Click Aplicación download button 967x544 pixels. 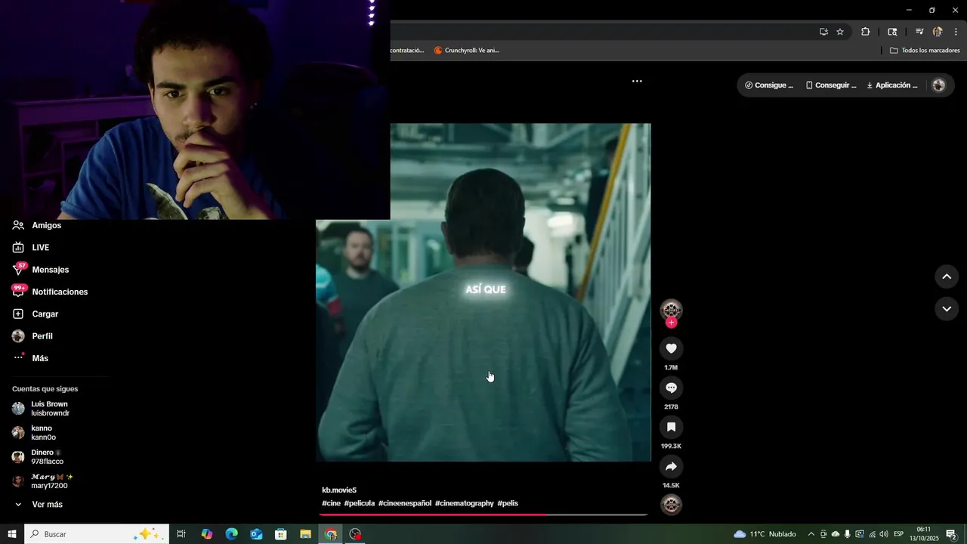click(x=891, y=85)
